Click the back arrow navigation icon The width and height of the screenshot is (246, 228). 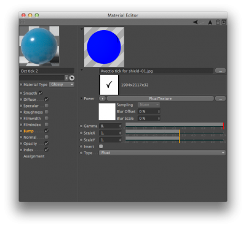(x=196, y=22)
